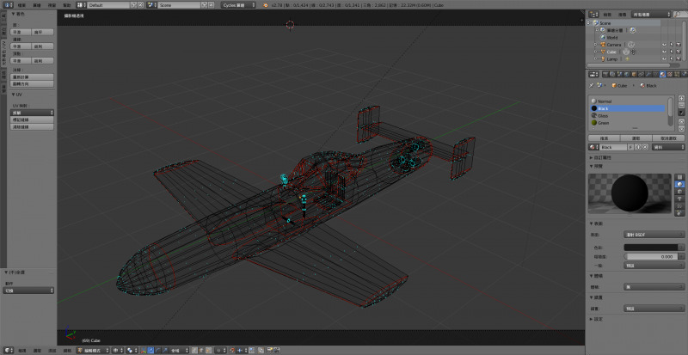Open the 網格 Mesh menu in 3D header
The image size is (688, 355).
click(67, 351)
